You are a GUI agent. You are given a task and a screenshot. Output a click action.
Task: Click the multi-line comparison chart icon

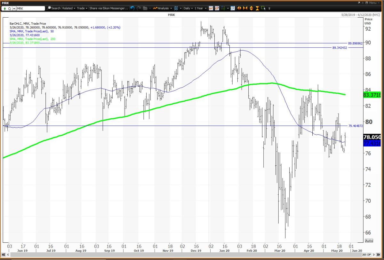[217, 8]
